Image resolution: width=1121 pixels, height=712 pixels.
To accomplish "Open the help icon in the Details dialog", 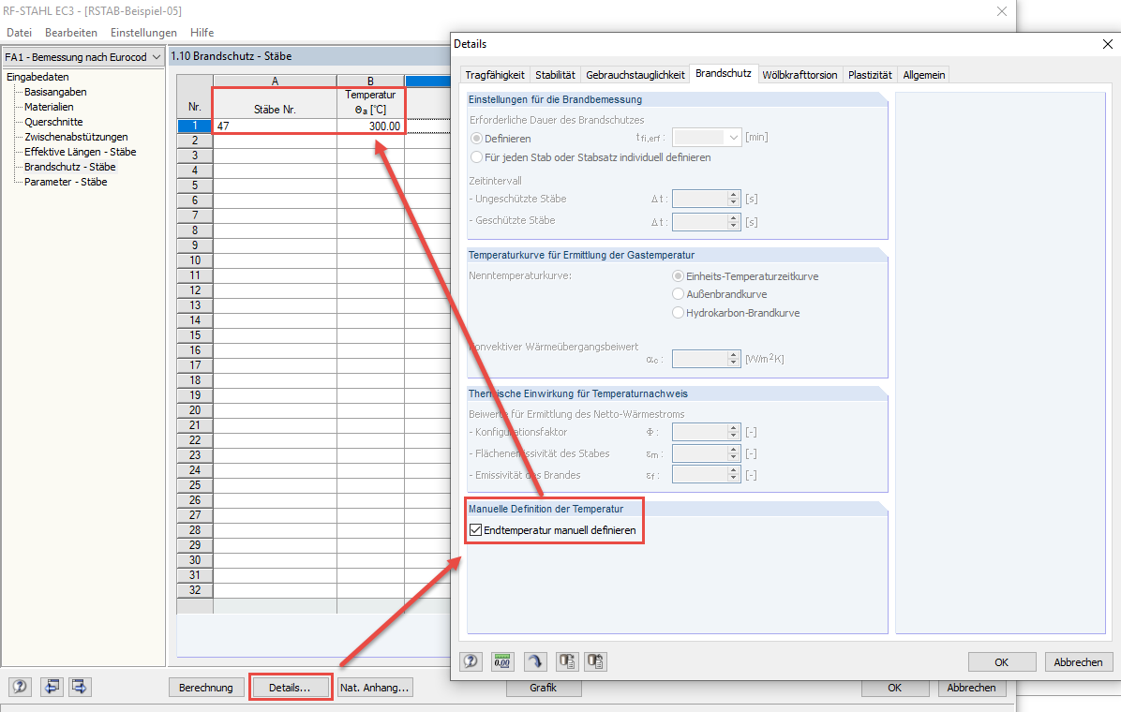I will click(x=471, y=661).
